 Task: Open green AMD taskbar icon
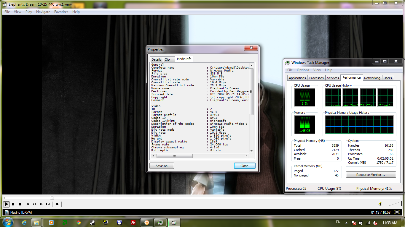point(65,222)
